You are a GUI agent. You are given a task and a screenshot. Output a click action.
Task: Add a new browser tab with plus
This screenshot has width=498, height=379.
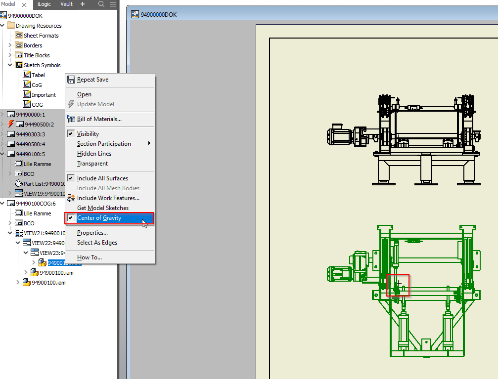click(x=83, y=4)
